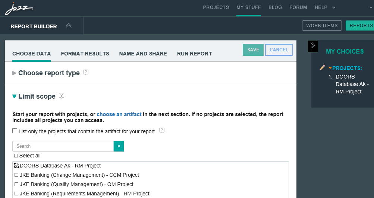Switch to the Run Report tab
Viewport: 374px width, 198px height.
coord(194,54)
